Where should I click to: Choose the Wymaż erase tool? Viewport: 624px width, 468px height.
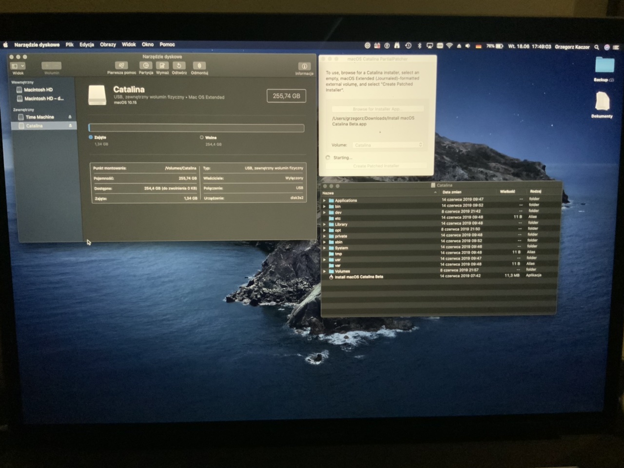162,65
